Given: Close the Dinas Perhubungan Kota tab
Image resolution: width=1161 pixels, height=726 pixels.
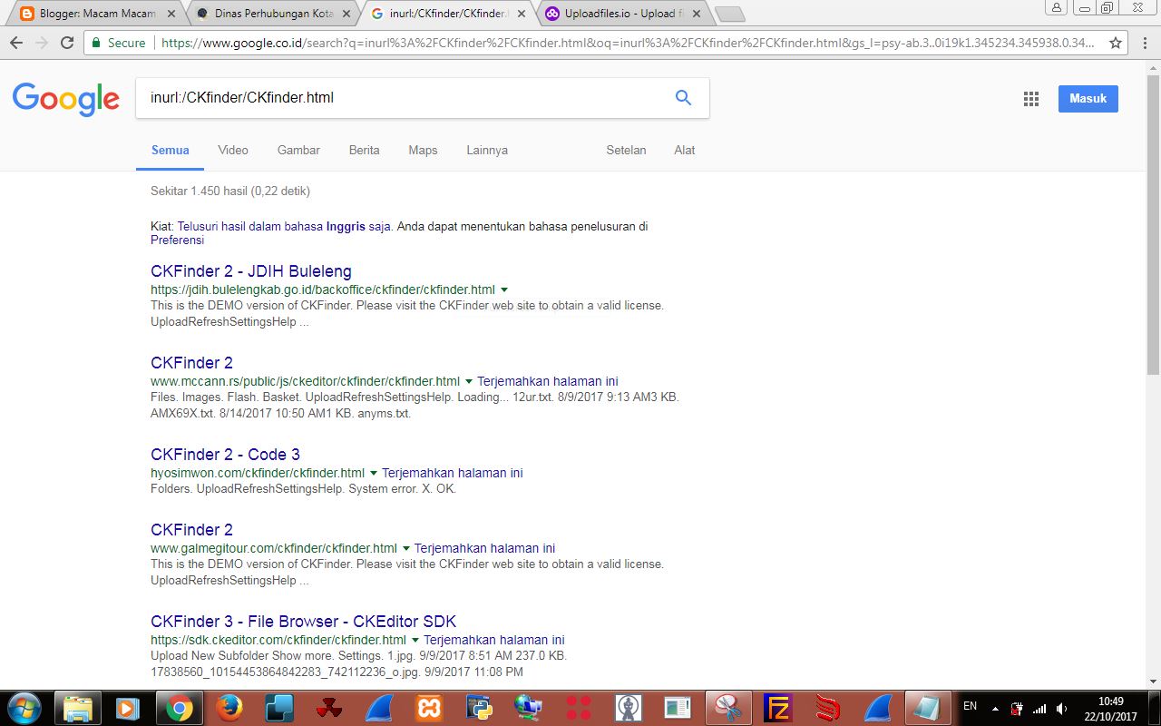Looking at the screenshot, I should tap(346, 14).
